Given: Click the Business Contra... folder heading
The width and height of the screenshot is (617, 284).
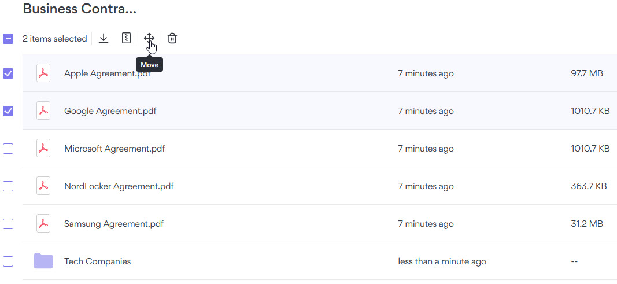Looking at the screenshot, I should [x=80, y=9].
